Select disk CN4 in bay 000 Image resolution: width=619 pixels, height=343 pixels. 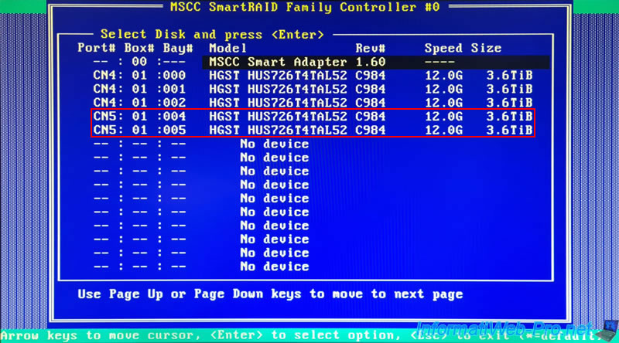(x=309, y=76)
